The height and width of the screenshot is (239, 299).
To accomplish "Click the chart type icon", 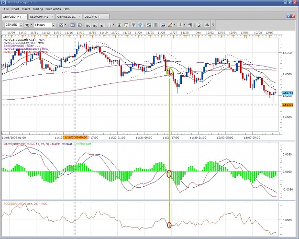I will pyautogui.click(x=61, y=25).
